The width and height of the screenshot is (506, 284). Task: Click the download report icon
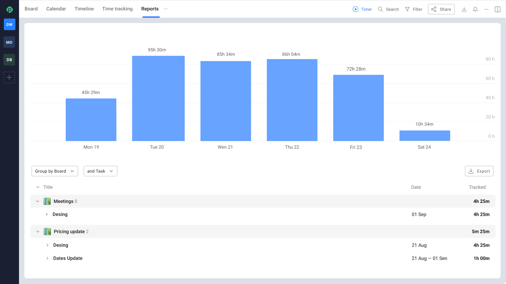464,9
